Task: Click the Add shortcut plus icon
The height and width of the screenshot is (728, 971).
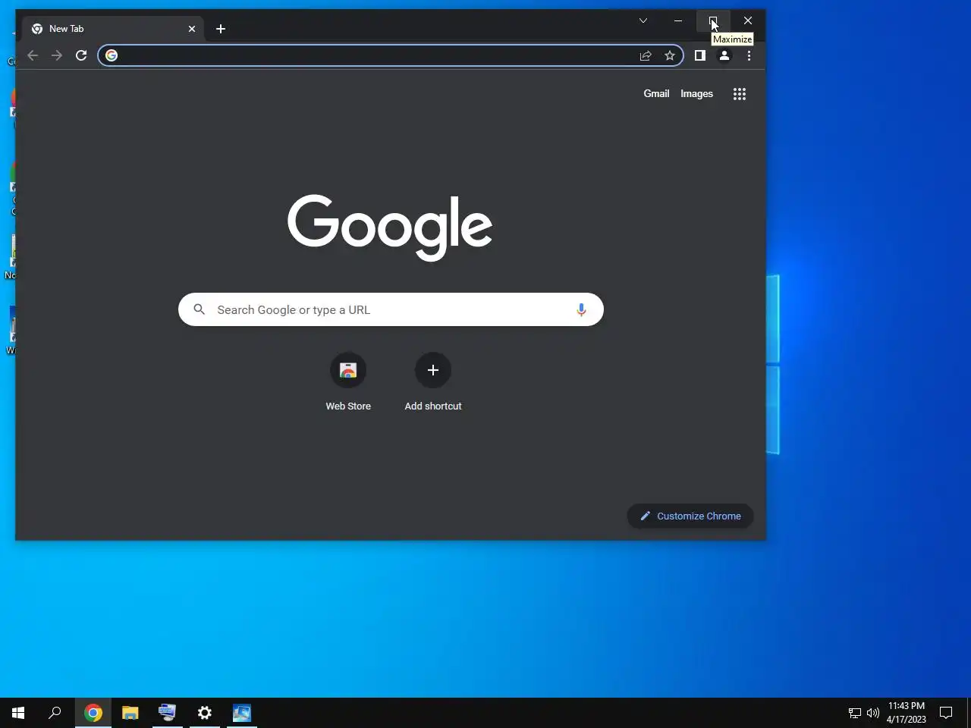Action: pyautogui.click(x=433, y=370)
